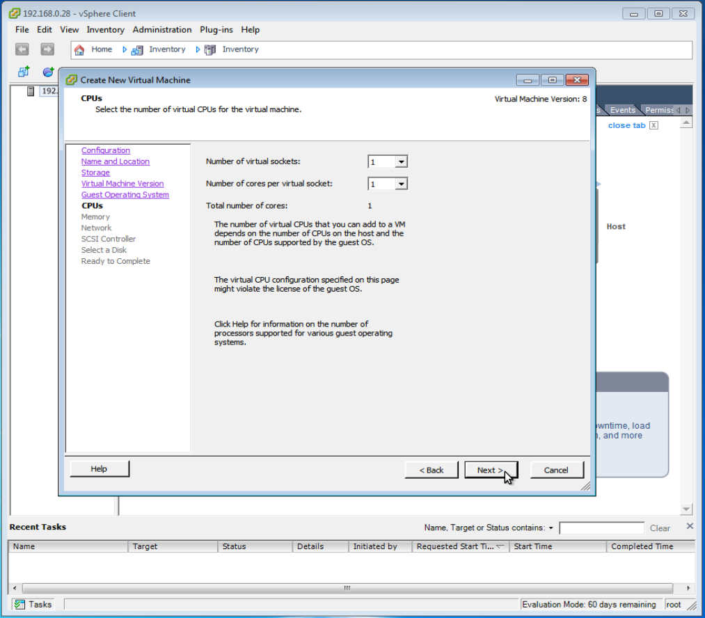Click the Memory step in wizard list

95,216
